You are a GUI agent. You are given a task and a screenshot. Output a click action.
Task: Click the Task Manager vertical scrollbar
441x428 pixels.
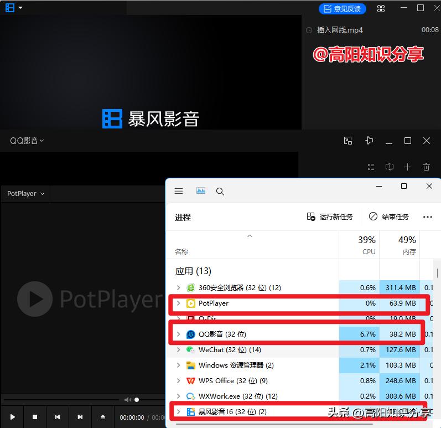coord(437,273)
